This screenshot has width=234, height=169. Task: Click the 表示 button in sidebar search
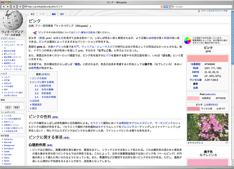[x=8, y=107]
